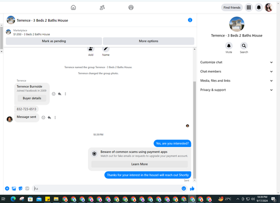React to the Terrence Burnside card message
Image resolution: width=280 pixels, height=203 pixels.
pyautogui.click(x=54, y=94)
